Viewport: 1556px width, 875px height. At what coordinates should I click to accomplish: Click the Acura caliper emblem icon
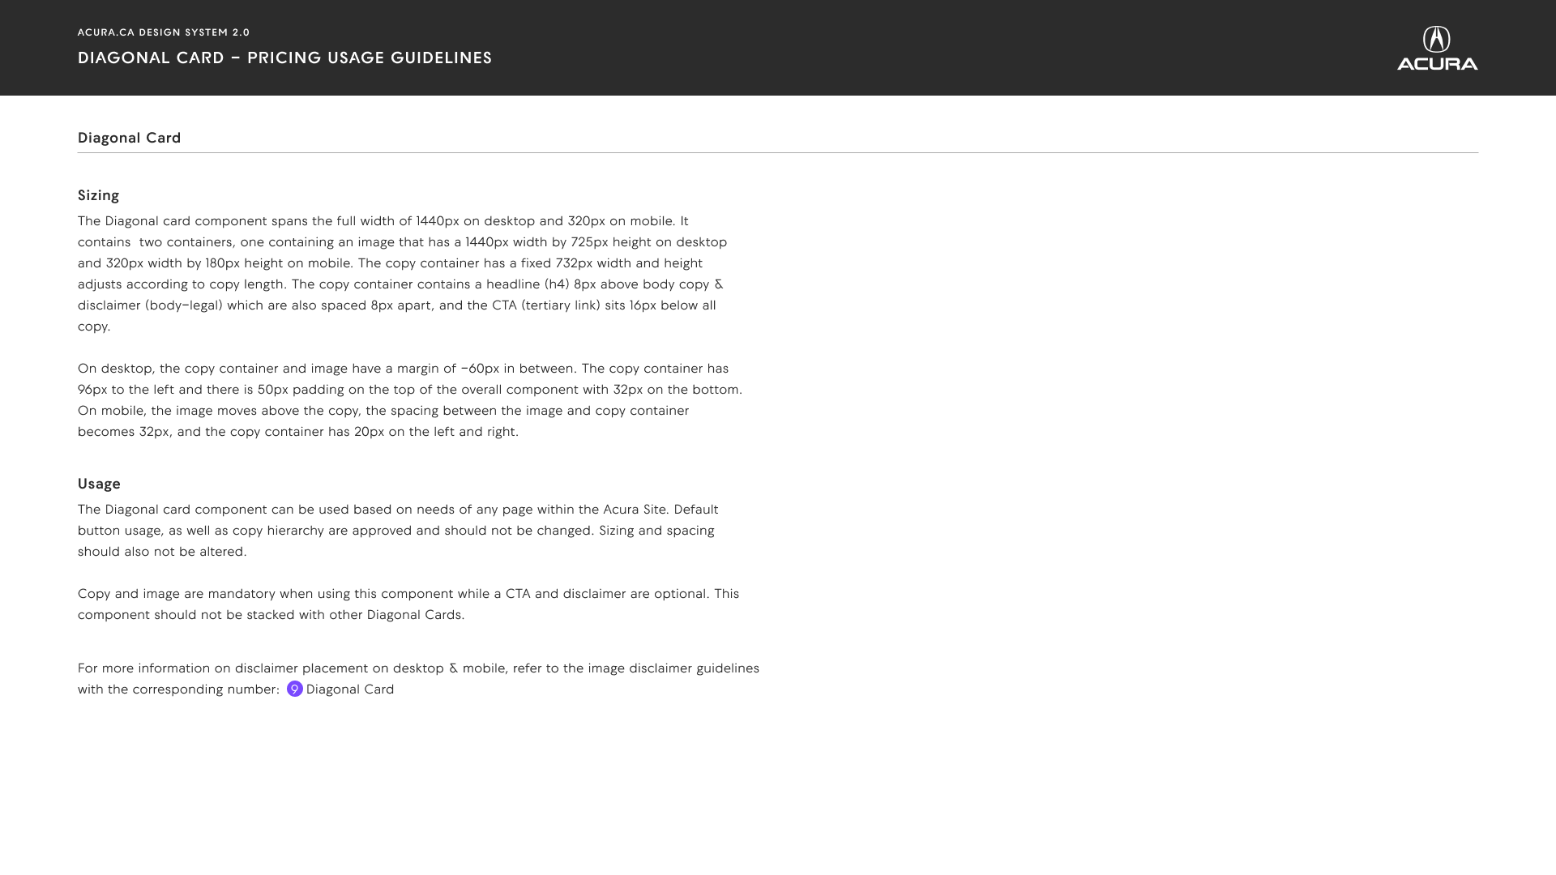1437,39
